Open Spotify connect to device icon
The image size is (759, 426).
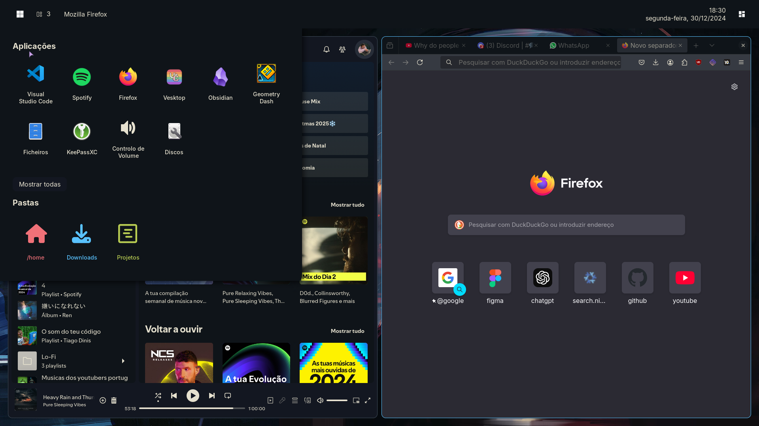click(x=308, y=400)
